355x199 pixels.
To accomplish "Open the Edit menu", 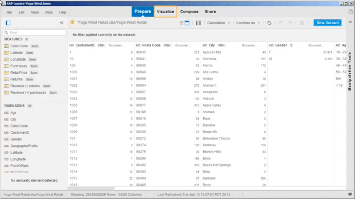I will point(22,12).
